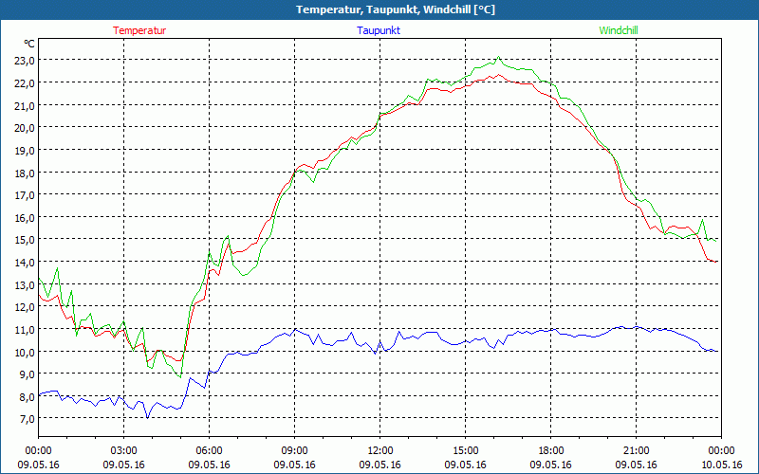Click the 12:00 x-axis time label
Screen dimensions: 759x474
[x=380, y=451]
